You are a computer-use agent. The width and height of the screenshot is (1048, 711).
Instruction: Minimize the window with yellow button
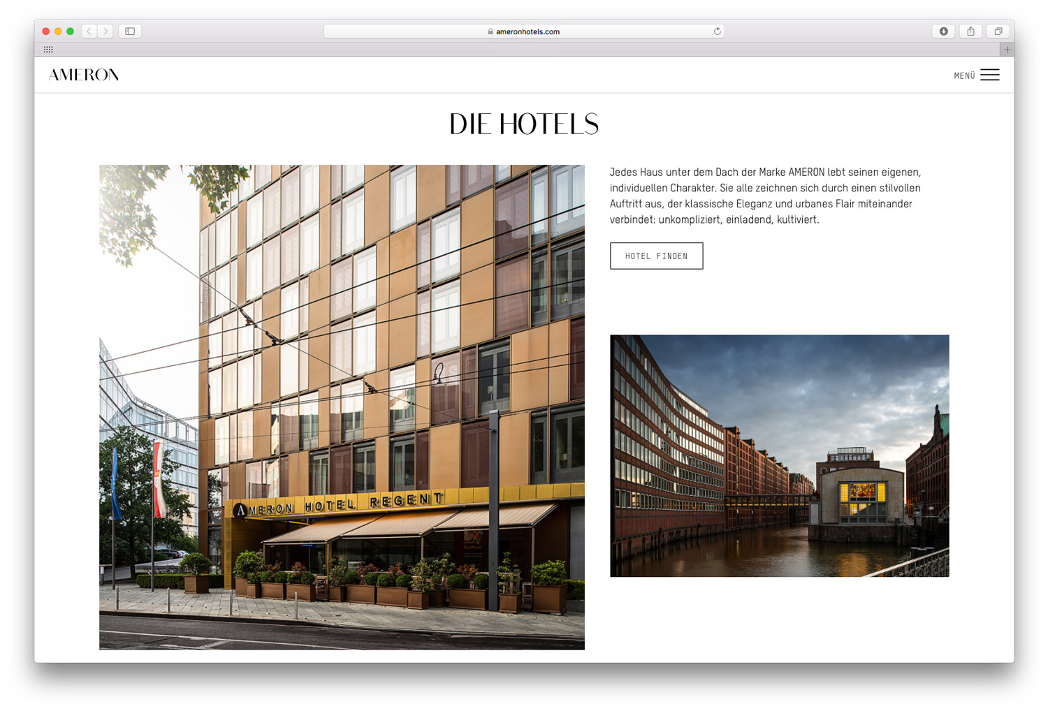coord(58,31)
